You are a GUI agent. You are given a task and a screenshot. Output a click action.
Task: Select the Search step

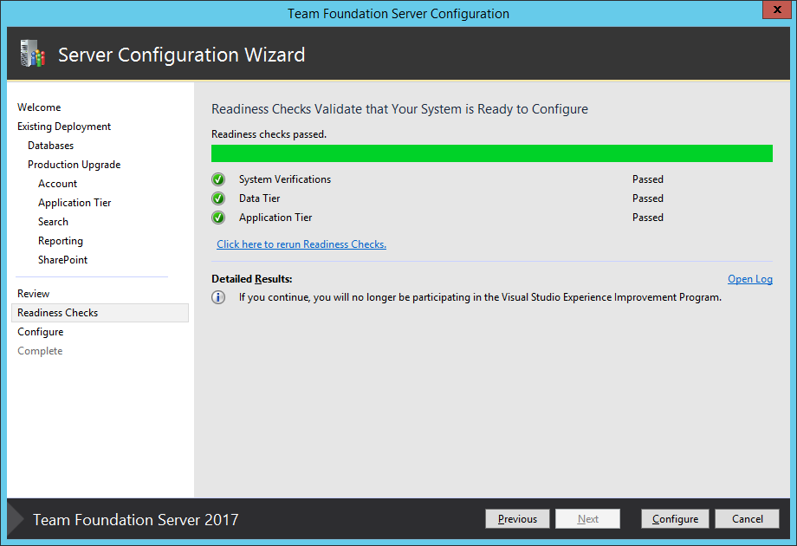pos(53,222)
